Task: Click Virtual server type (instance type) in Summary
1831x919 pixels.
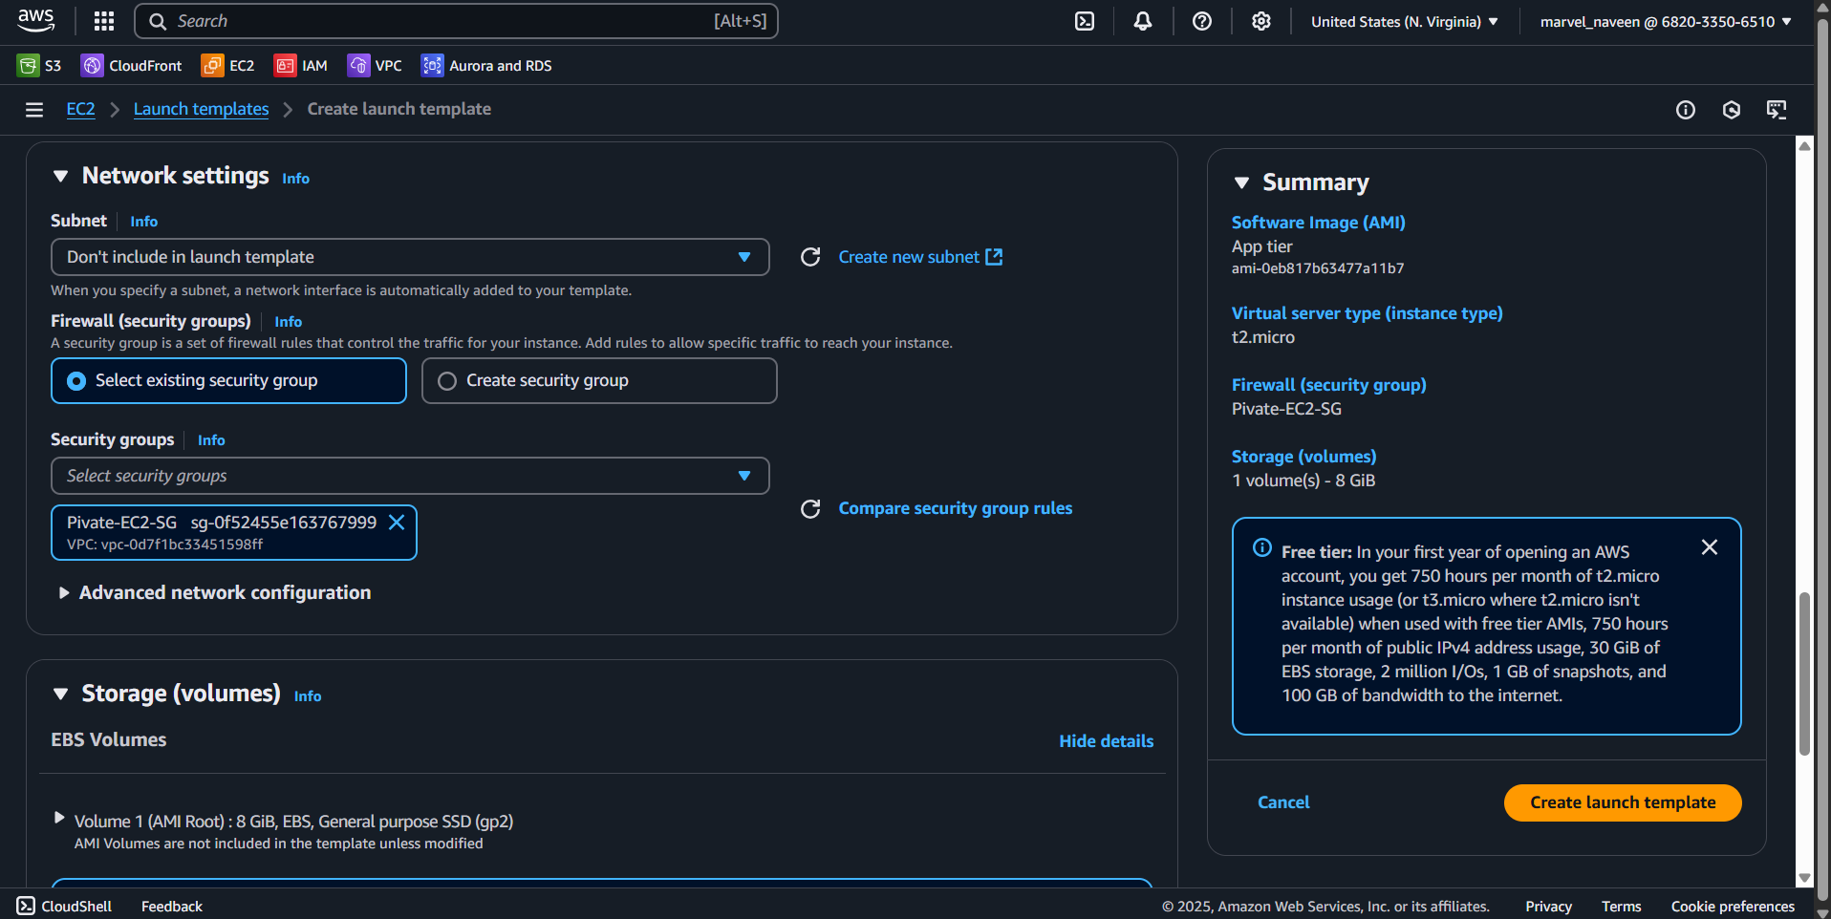Action: 1367,313
